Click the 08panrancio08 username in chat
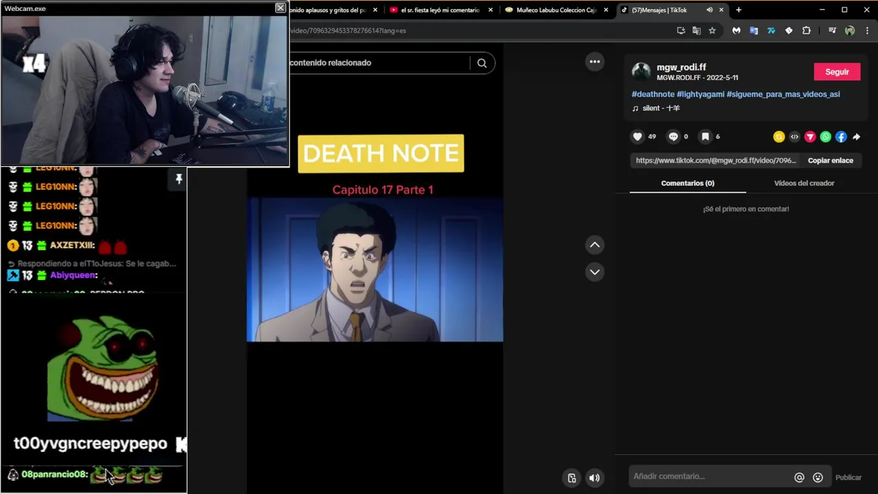 (54, 474)
